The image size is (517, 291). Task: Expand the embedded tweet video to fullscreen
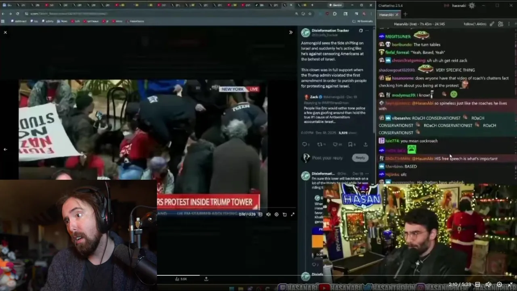(x=292, y=214)
